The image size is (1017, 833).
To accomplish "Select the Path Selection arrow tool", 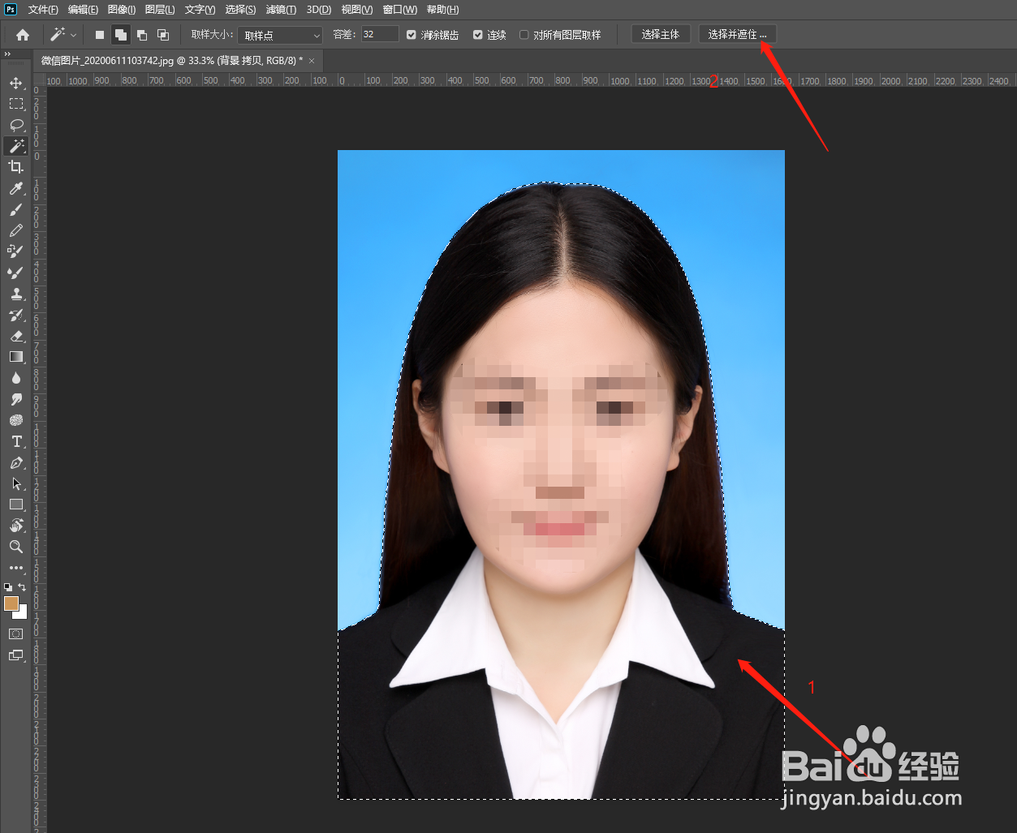I will [x=16, y=483].
